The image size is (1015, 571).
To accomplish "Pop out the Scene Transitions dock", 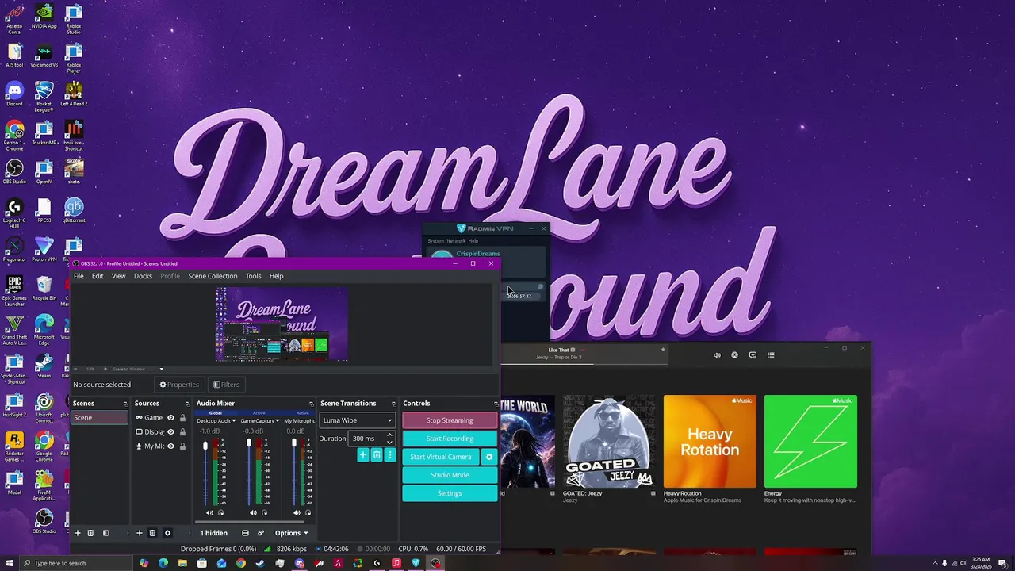I will [x=393, y=404].
